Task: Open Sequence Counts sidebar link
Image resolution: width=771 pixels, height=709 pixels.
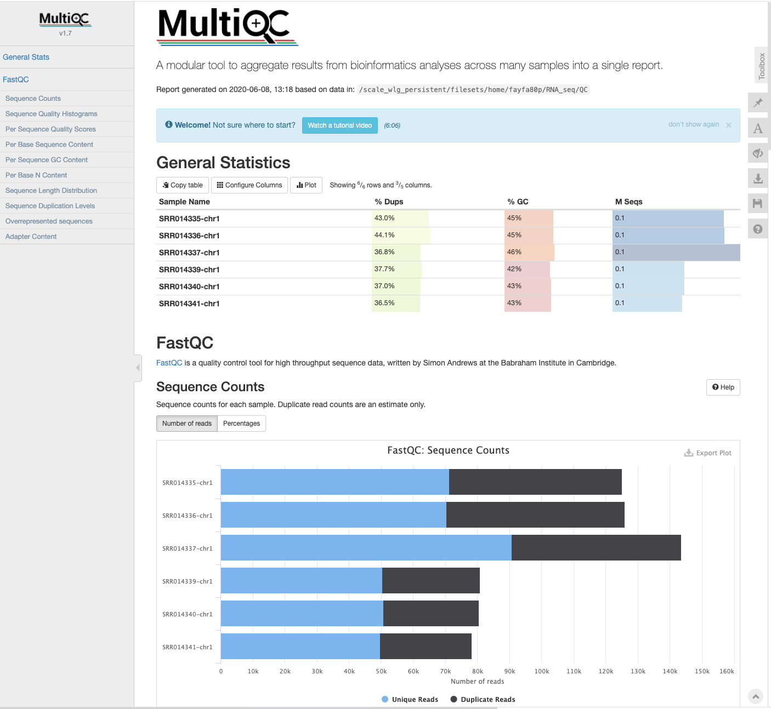Action: point(33,99)
